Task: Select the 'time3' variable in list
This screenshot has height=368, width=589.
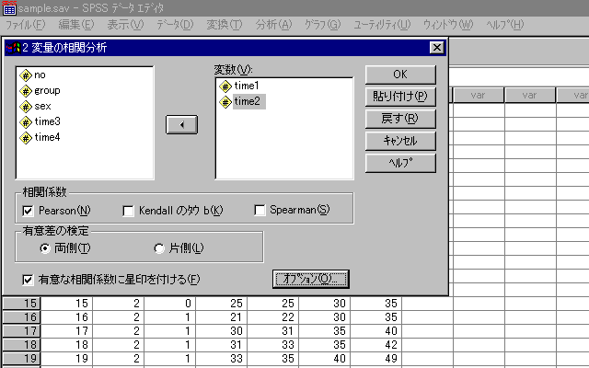Action: (47, 121)
